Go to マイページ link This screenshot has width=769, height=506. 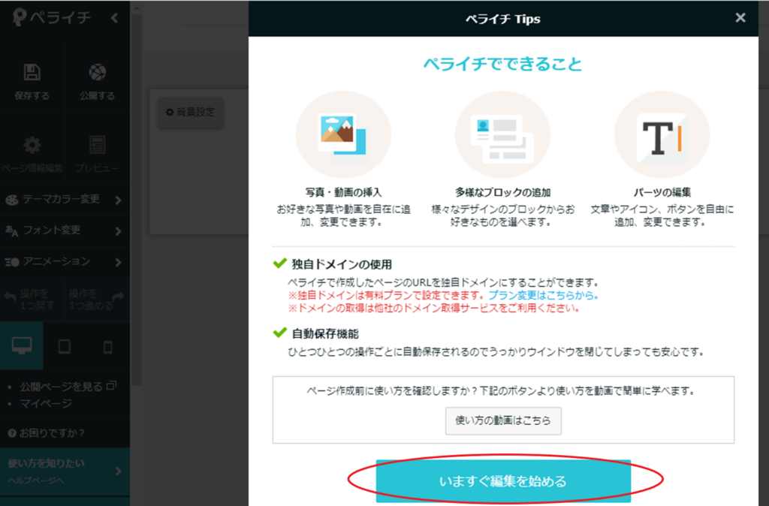click(x=46, y=404)
